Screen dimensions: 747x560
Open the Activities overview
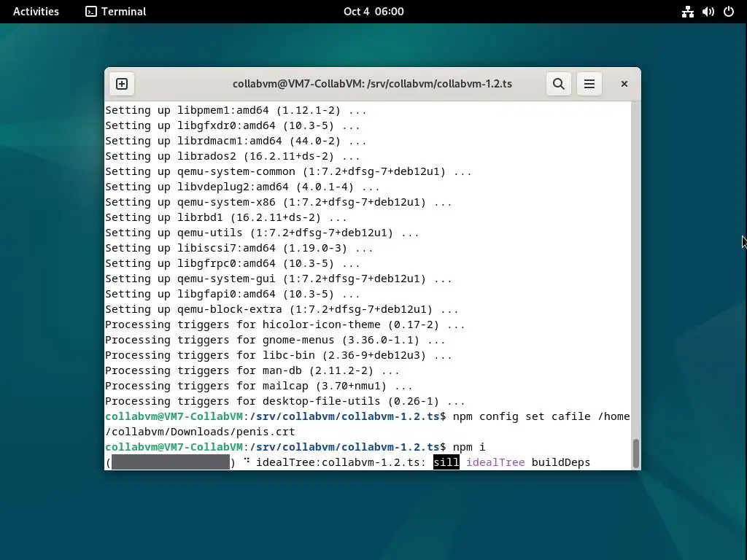pos(36,12)
